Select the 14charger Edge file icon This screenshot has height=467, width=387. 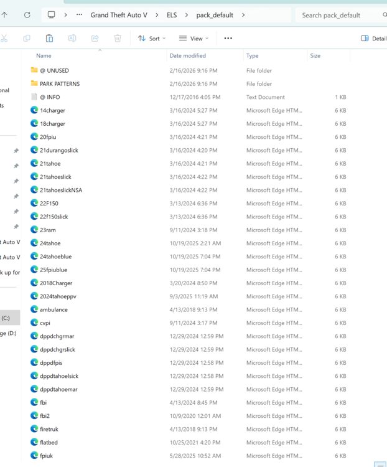pyautogui.click(x=34, y=110)
